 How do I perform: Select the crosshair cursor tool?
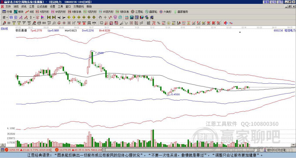tap(105, 18)
